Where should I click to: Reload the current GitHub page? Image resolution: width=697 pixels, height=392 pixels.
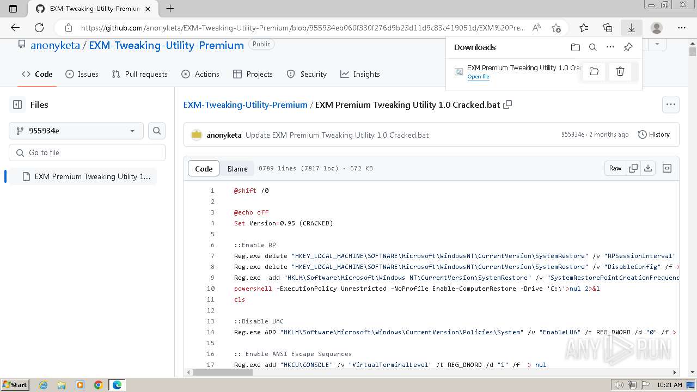[x=39, y=28]
